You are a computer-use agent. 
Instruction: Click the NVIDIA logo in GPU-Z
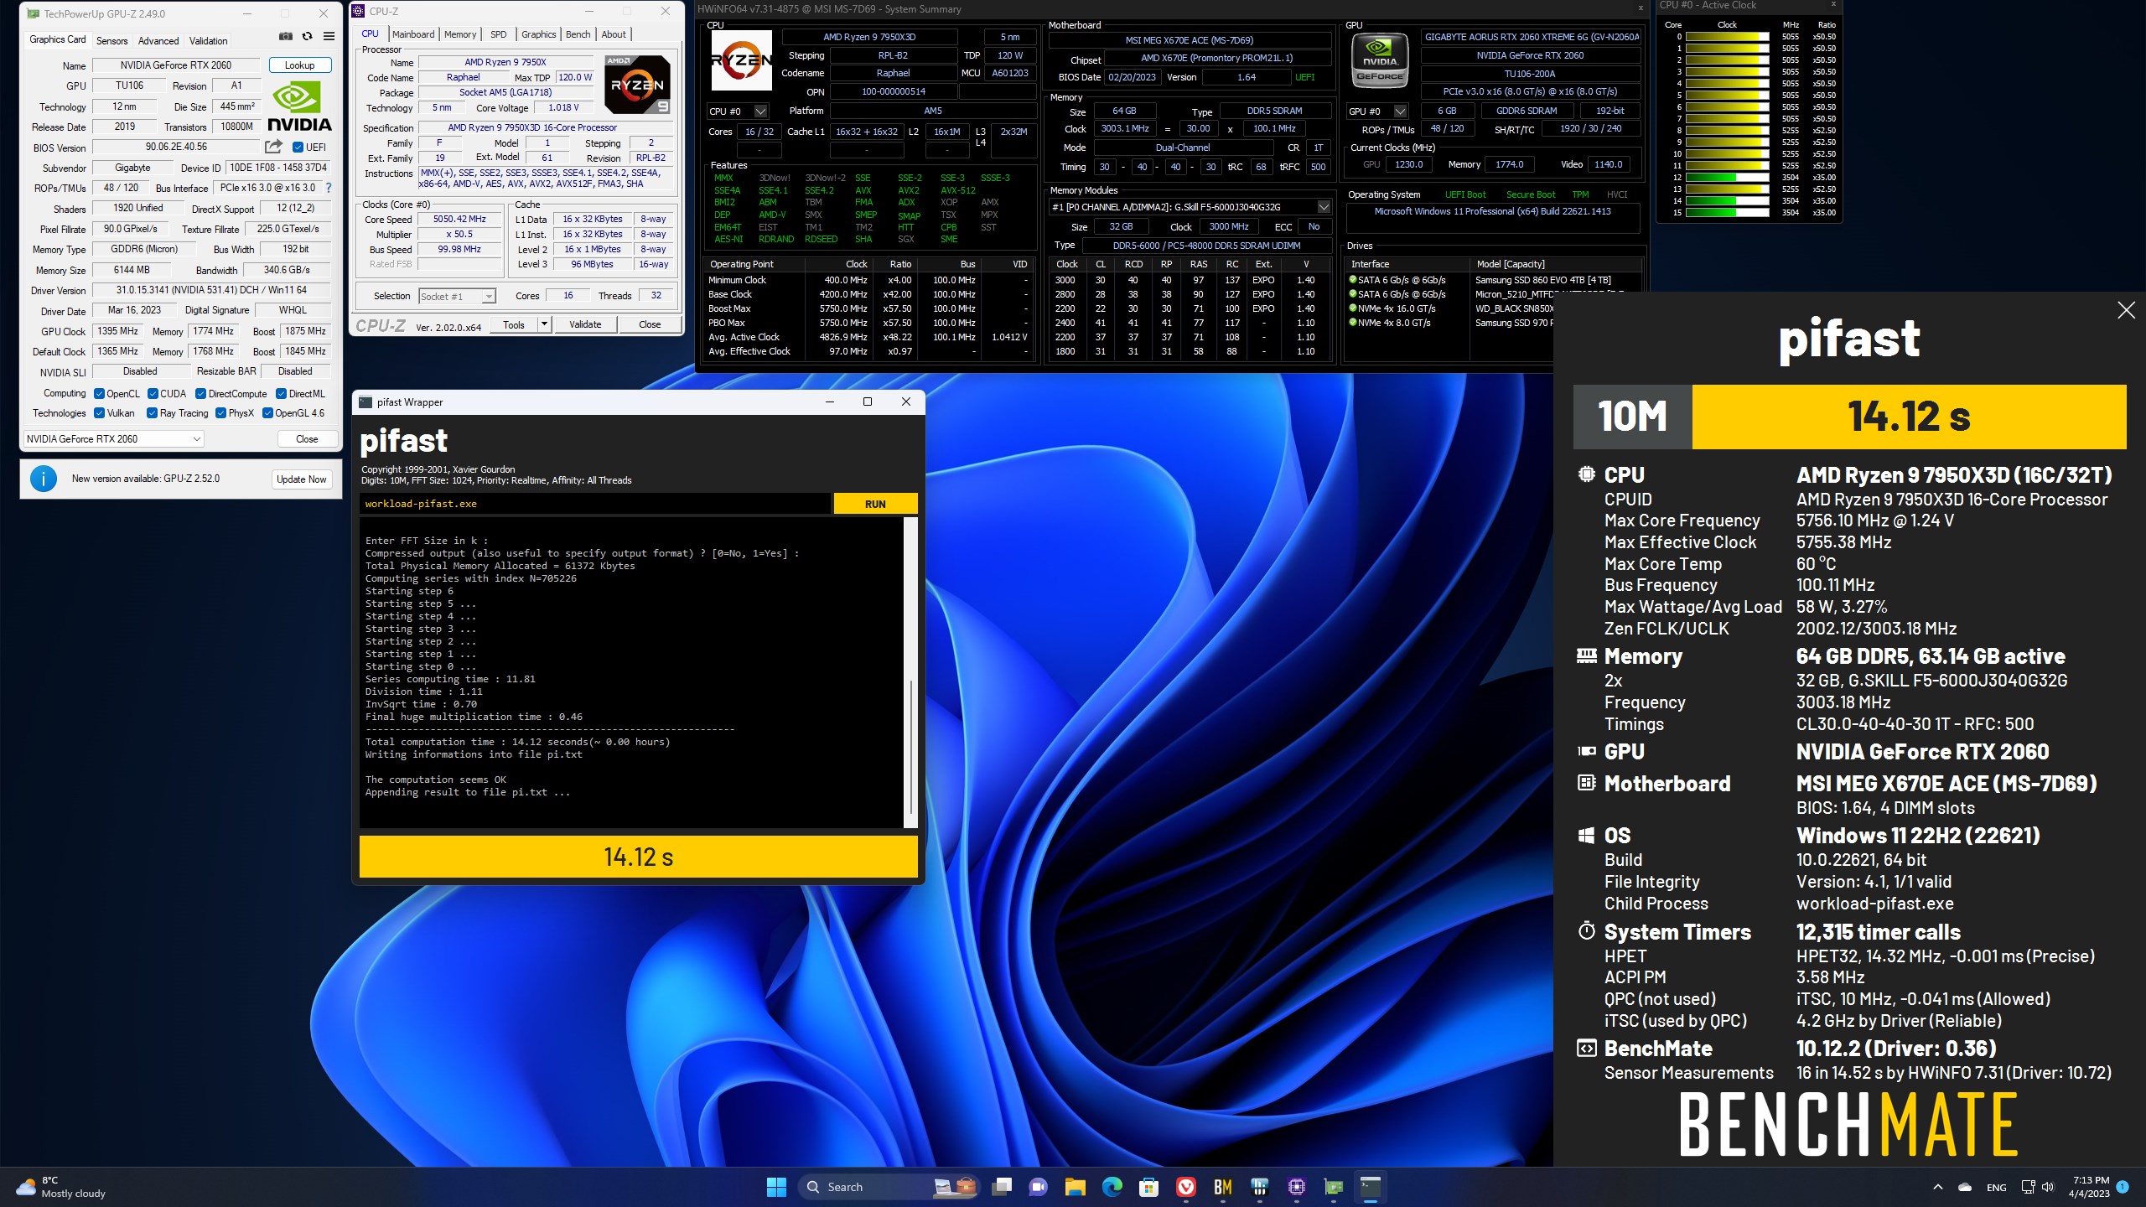click(x=299, y=106)
